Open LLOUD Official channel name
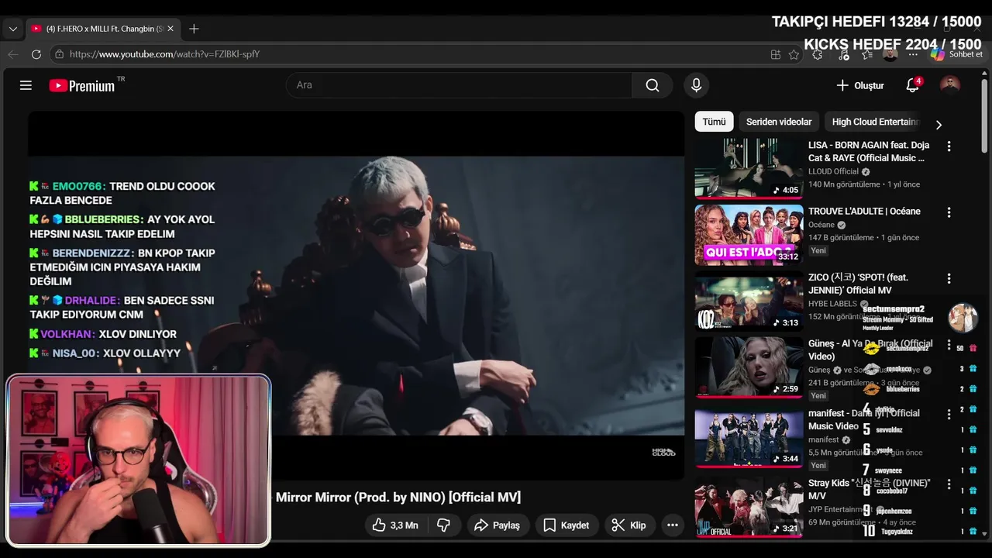The width and height of the screenshot is (992, 558). click(833, 171)
